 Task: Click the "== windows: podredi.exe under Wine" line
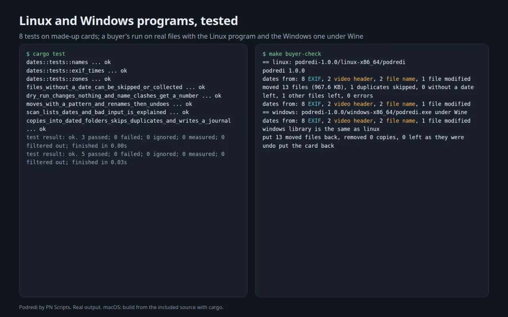pyautogui.click(x=365, y=112)
